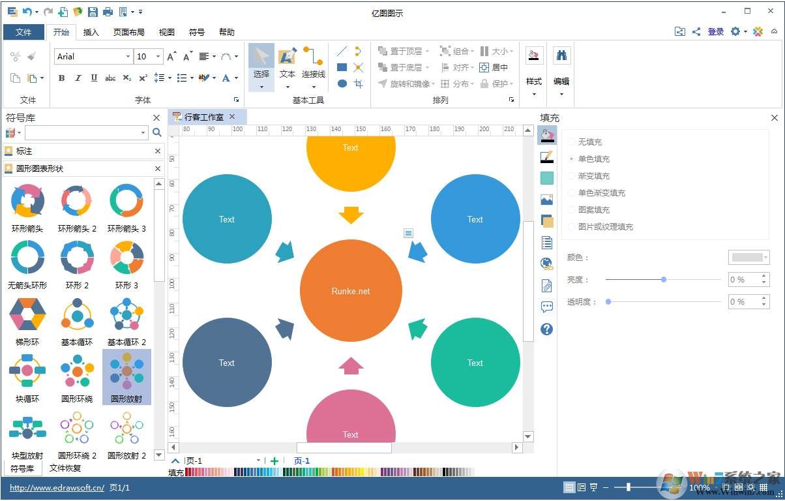Open the font size dropdown
Viewport: 785px width, 501px height.
pos(157,56)
